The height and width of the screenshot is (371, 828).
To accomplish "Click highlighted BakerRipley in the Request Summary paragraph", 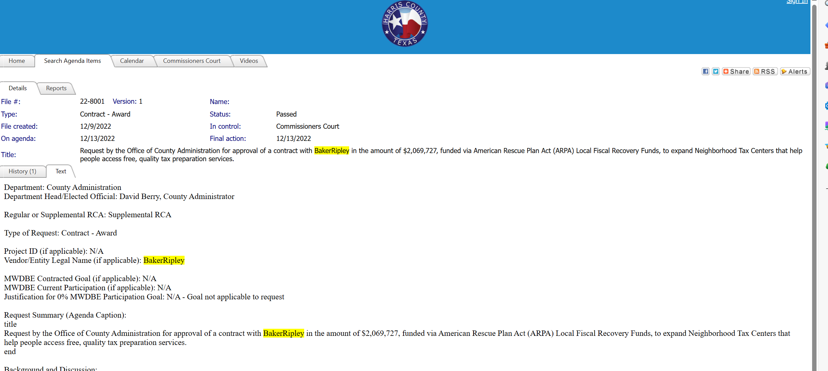I will [x=284, y=333].
